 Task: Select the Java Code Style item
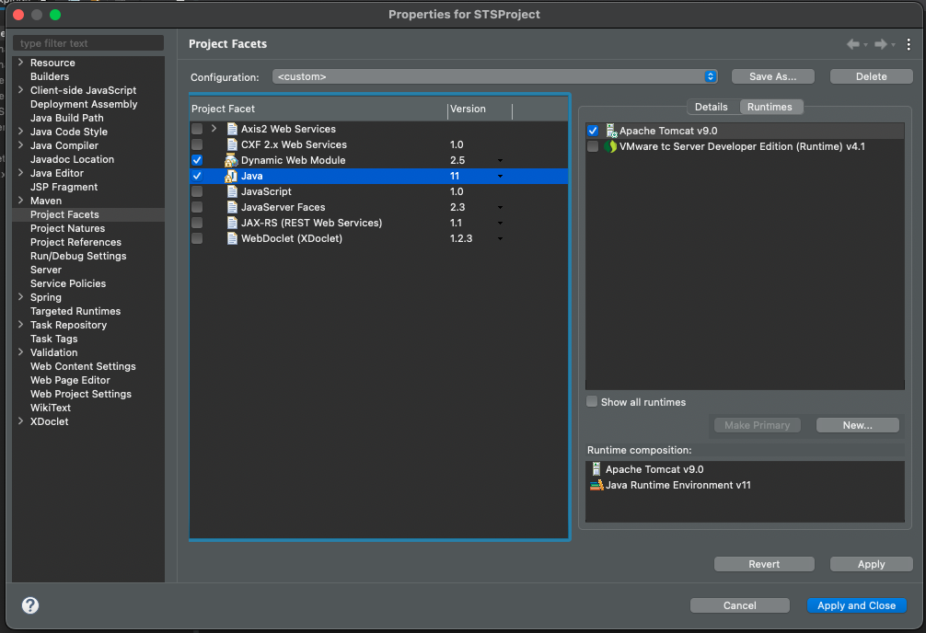pos(69,132)
